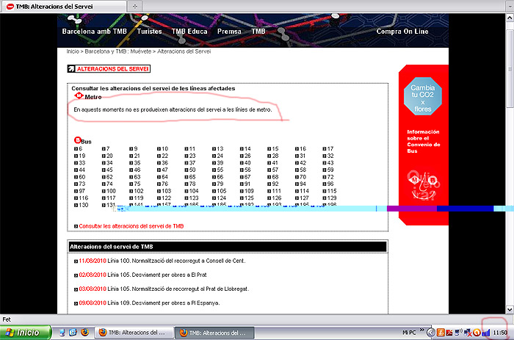Open bus line 59
This screenshot has height=340, width=514.
[x=328, y=170]
